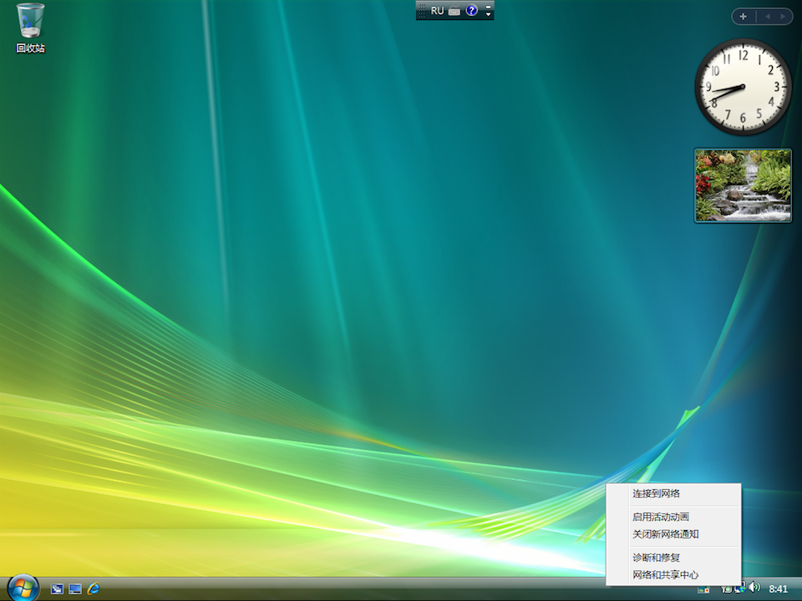Click the 8:41 taskbar clock
The width and height of the screenshot is (802, 601).
(778, 588)
